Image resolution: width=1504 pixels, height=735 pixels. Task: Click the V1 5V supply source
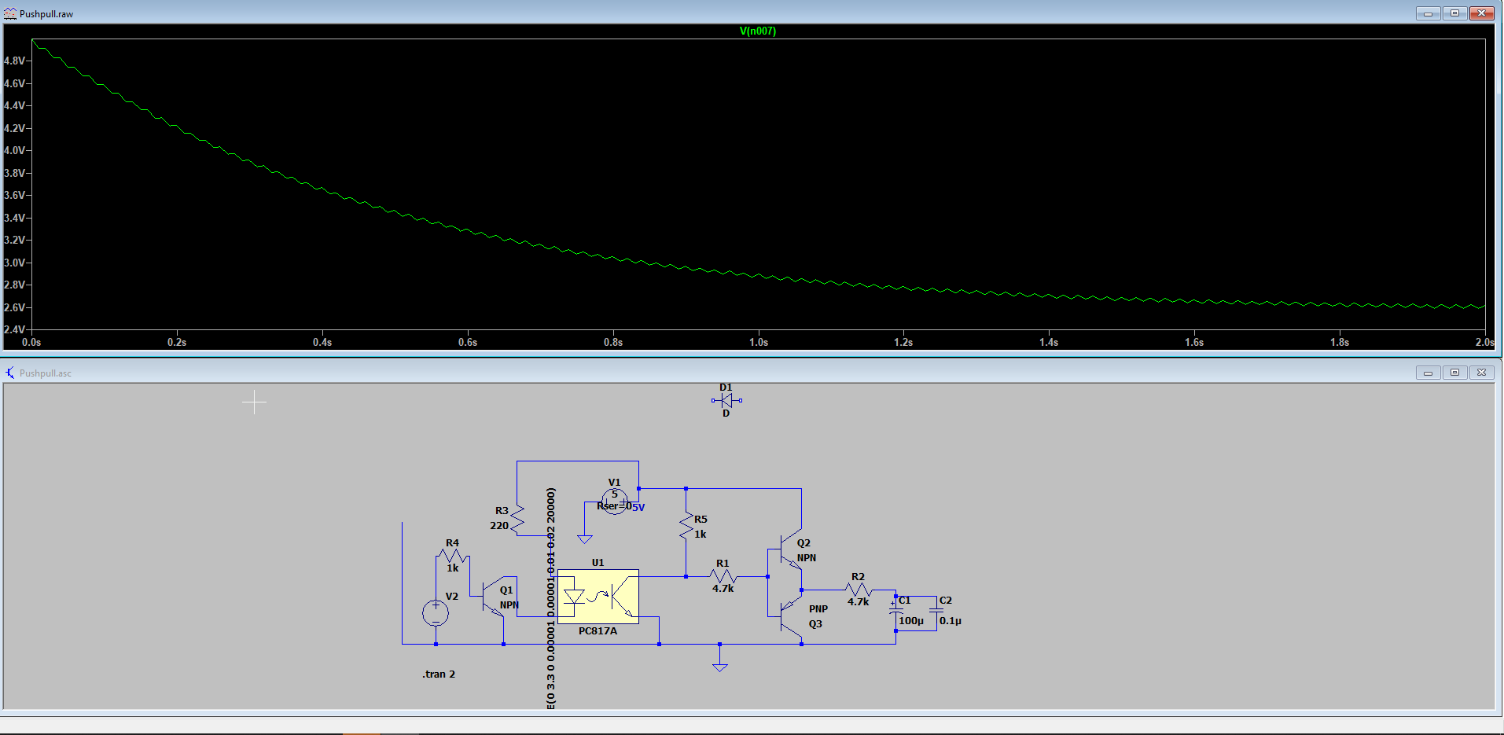(x=614, y=501)
